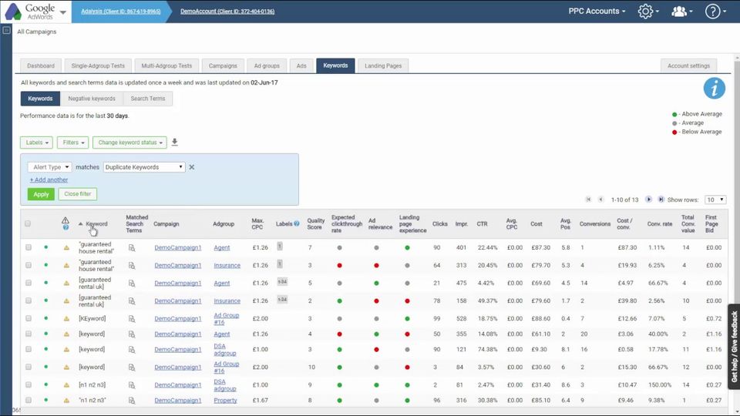Switch to the Landing Pages tab

(383, 65)
